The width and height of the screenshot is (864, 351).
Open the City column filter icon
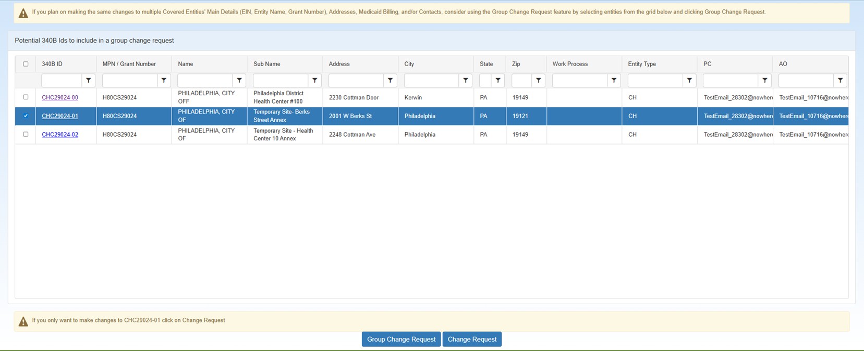pos(466,81)
